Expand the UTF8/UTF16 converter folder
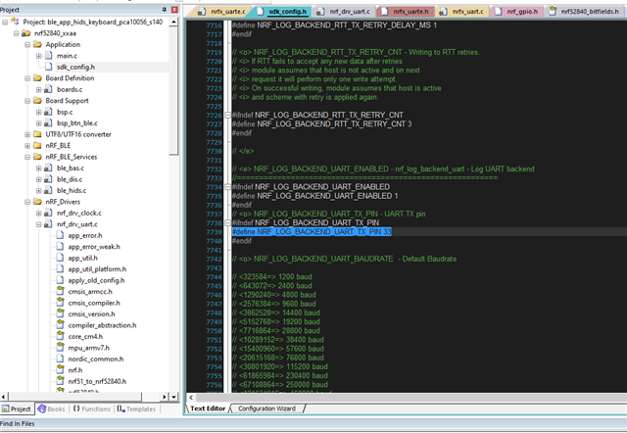The image size is (627, 433). click(x=27, y=134)
